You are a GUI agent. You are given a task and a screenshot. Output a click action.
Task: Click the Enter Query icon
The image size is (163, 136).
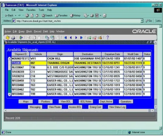[47, 38]
